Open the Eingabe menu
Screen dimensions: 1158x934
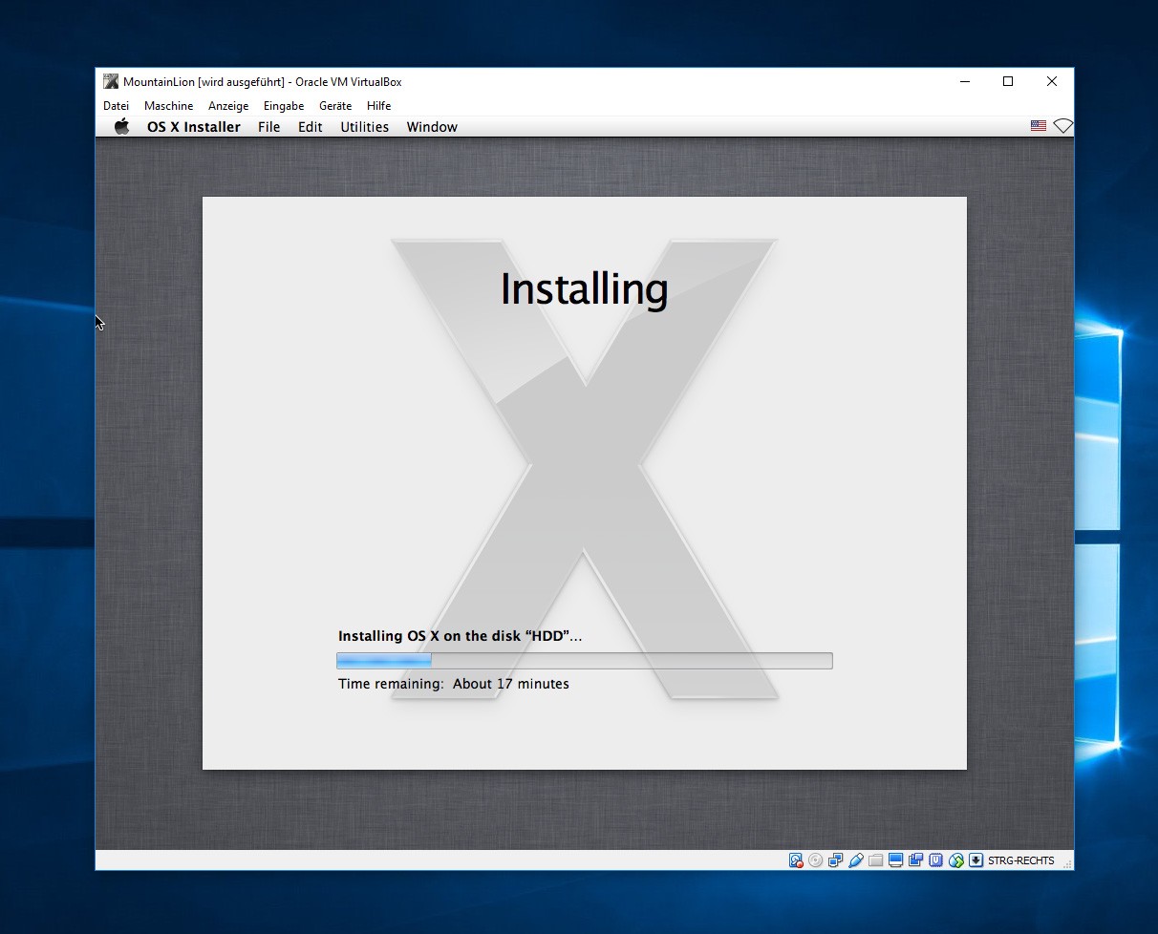[x=284, y=106]
